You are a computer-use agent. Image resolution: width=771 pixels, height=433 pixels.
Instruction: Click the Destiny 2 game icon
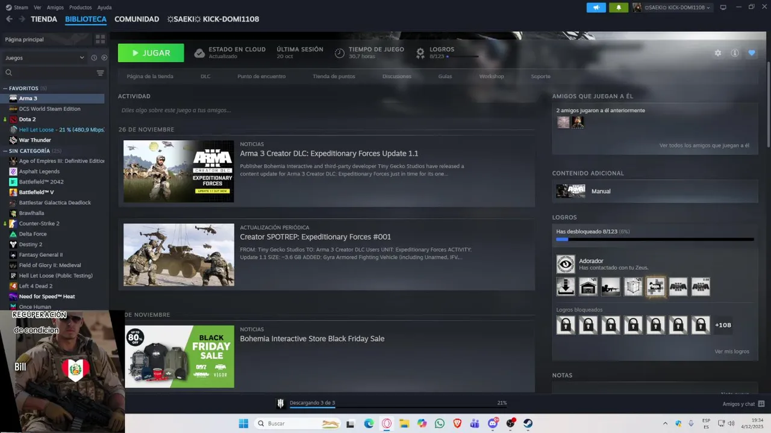13,244
